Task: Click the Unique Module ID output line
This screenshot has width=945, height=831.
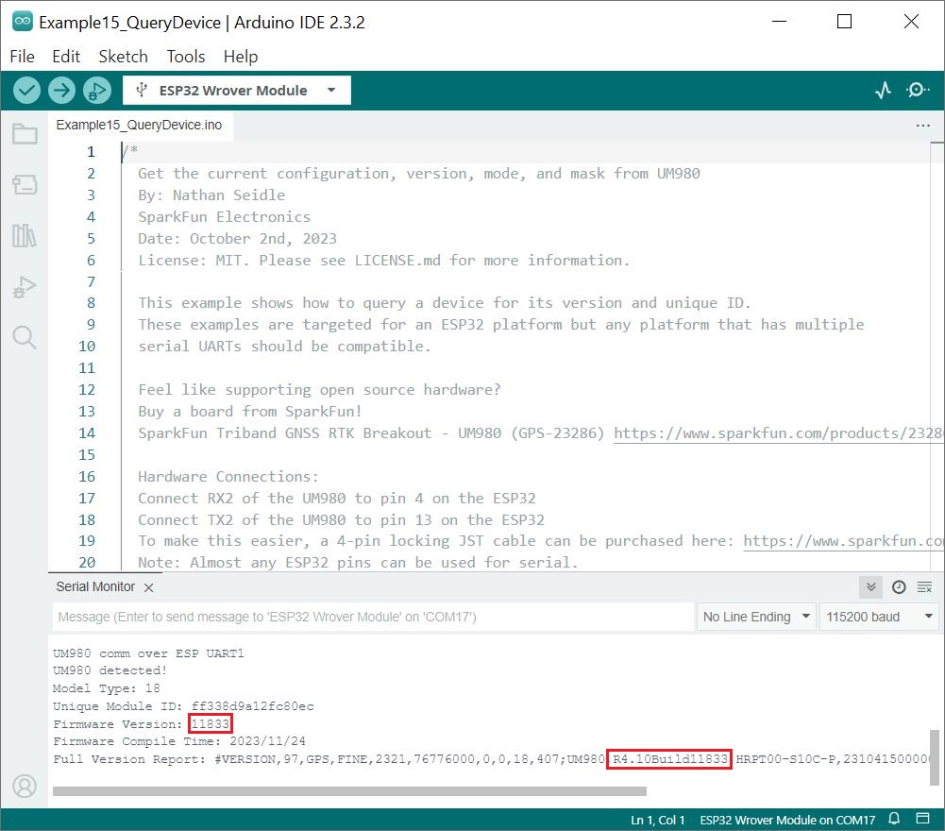Action: click(183, 706)
